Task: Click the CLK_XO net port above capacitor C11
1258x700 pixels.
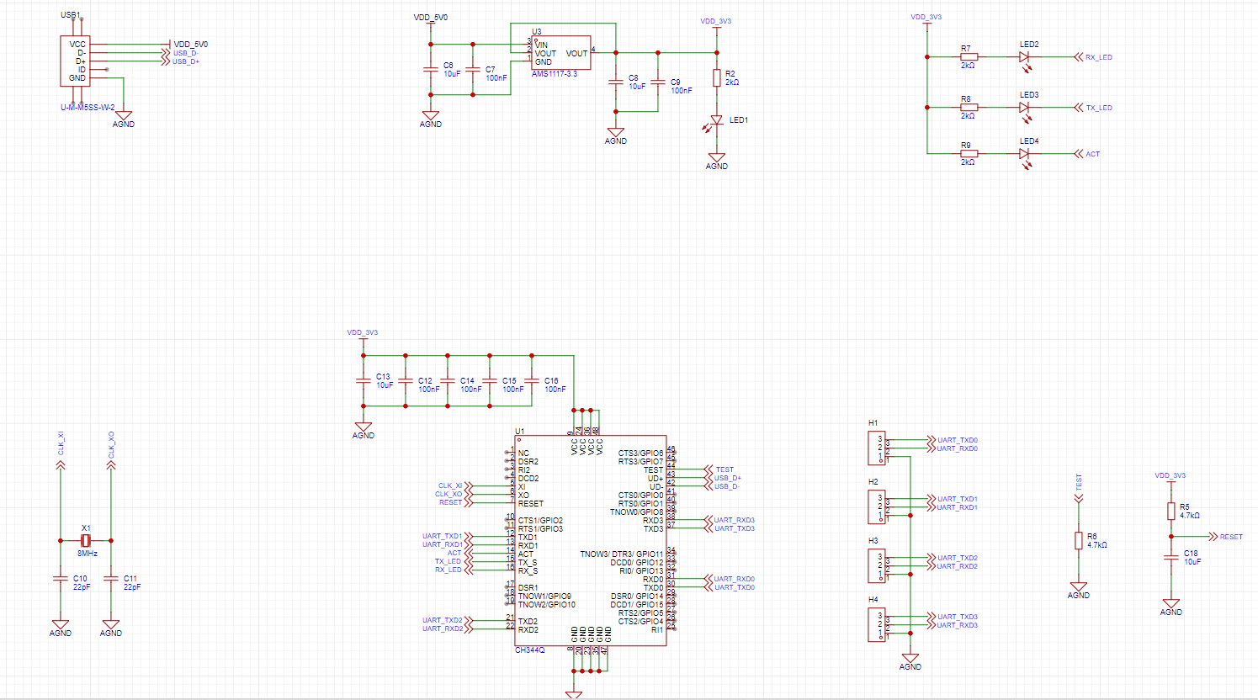Action: tap(111, 450)
